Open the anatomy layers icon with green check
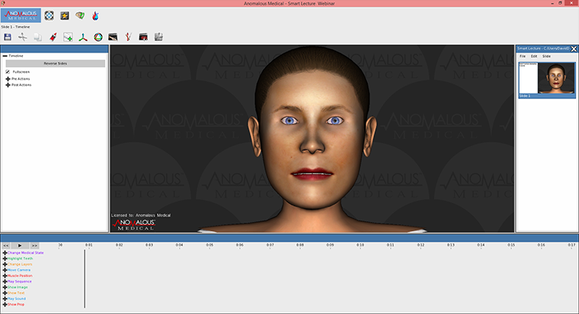579x314 pixels. pyautogui.click(x=80, y=15)
